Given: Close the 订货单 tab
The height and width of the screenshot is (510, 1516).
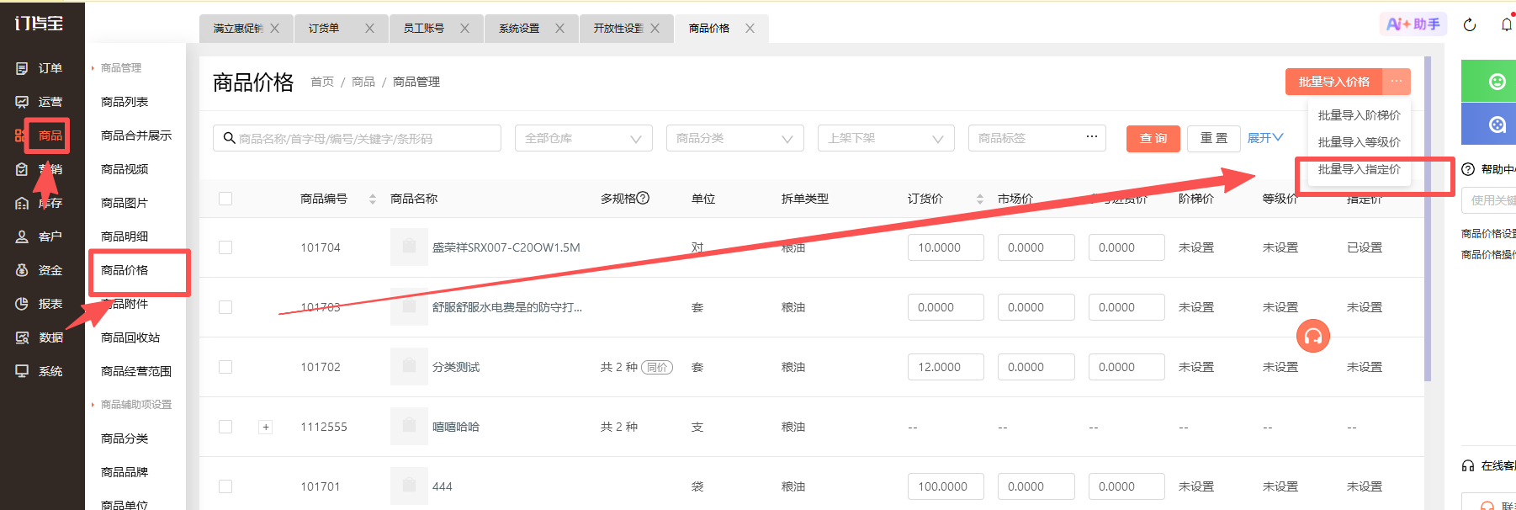Looking at the screenshot, I should (369, 29).
